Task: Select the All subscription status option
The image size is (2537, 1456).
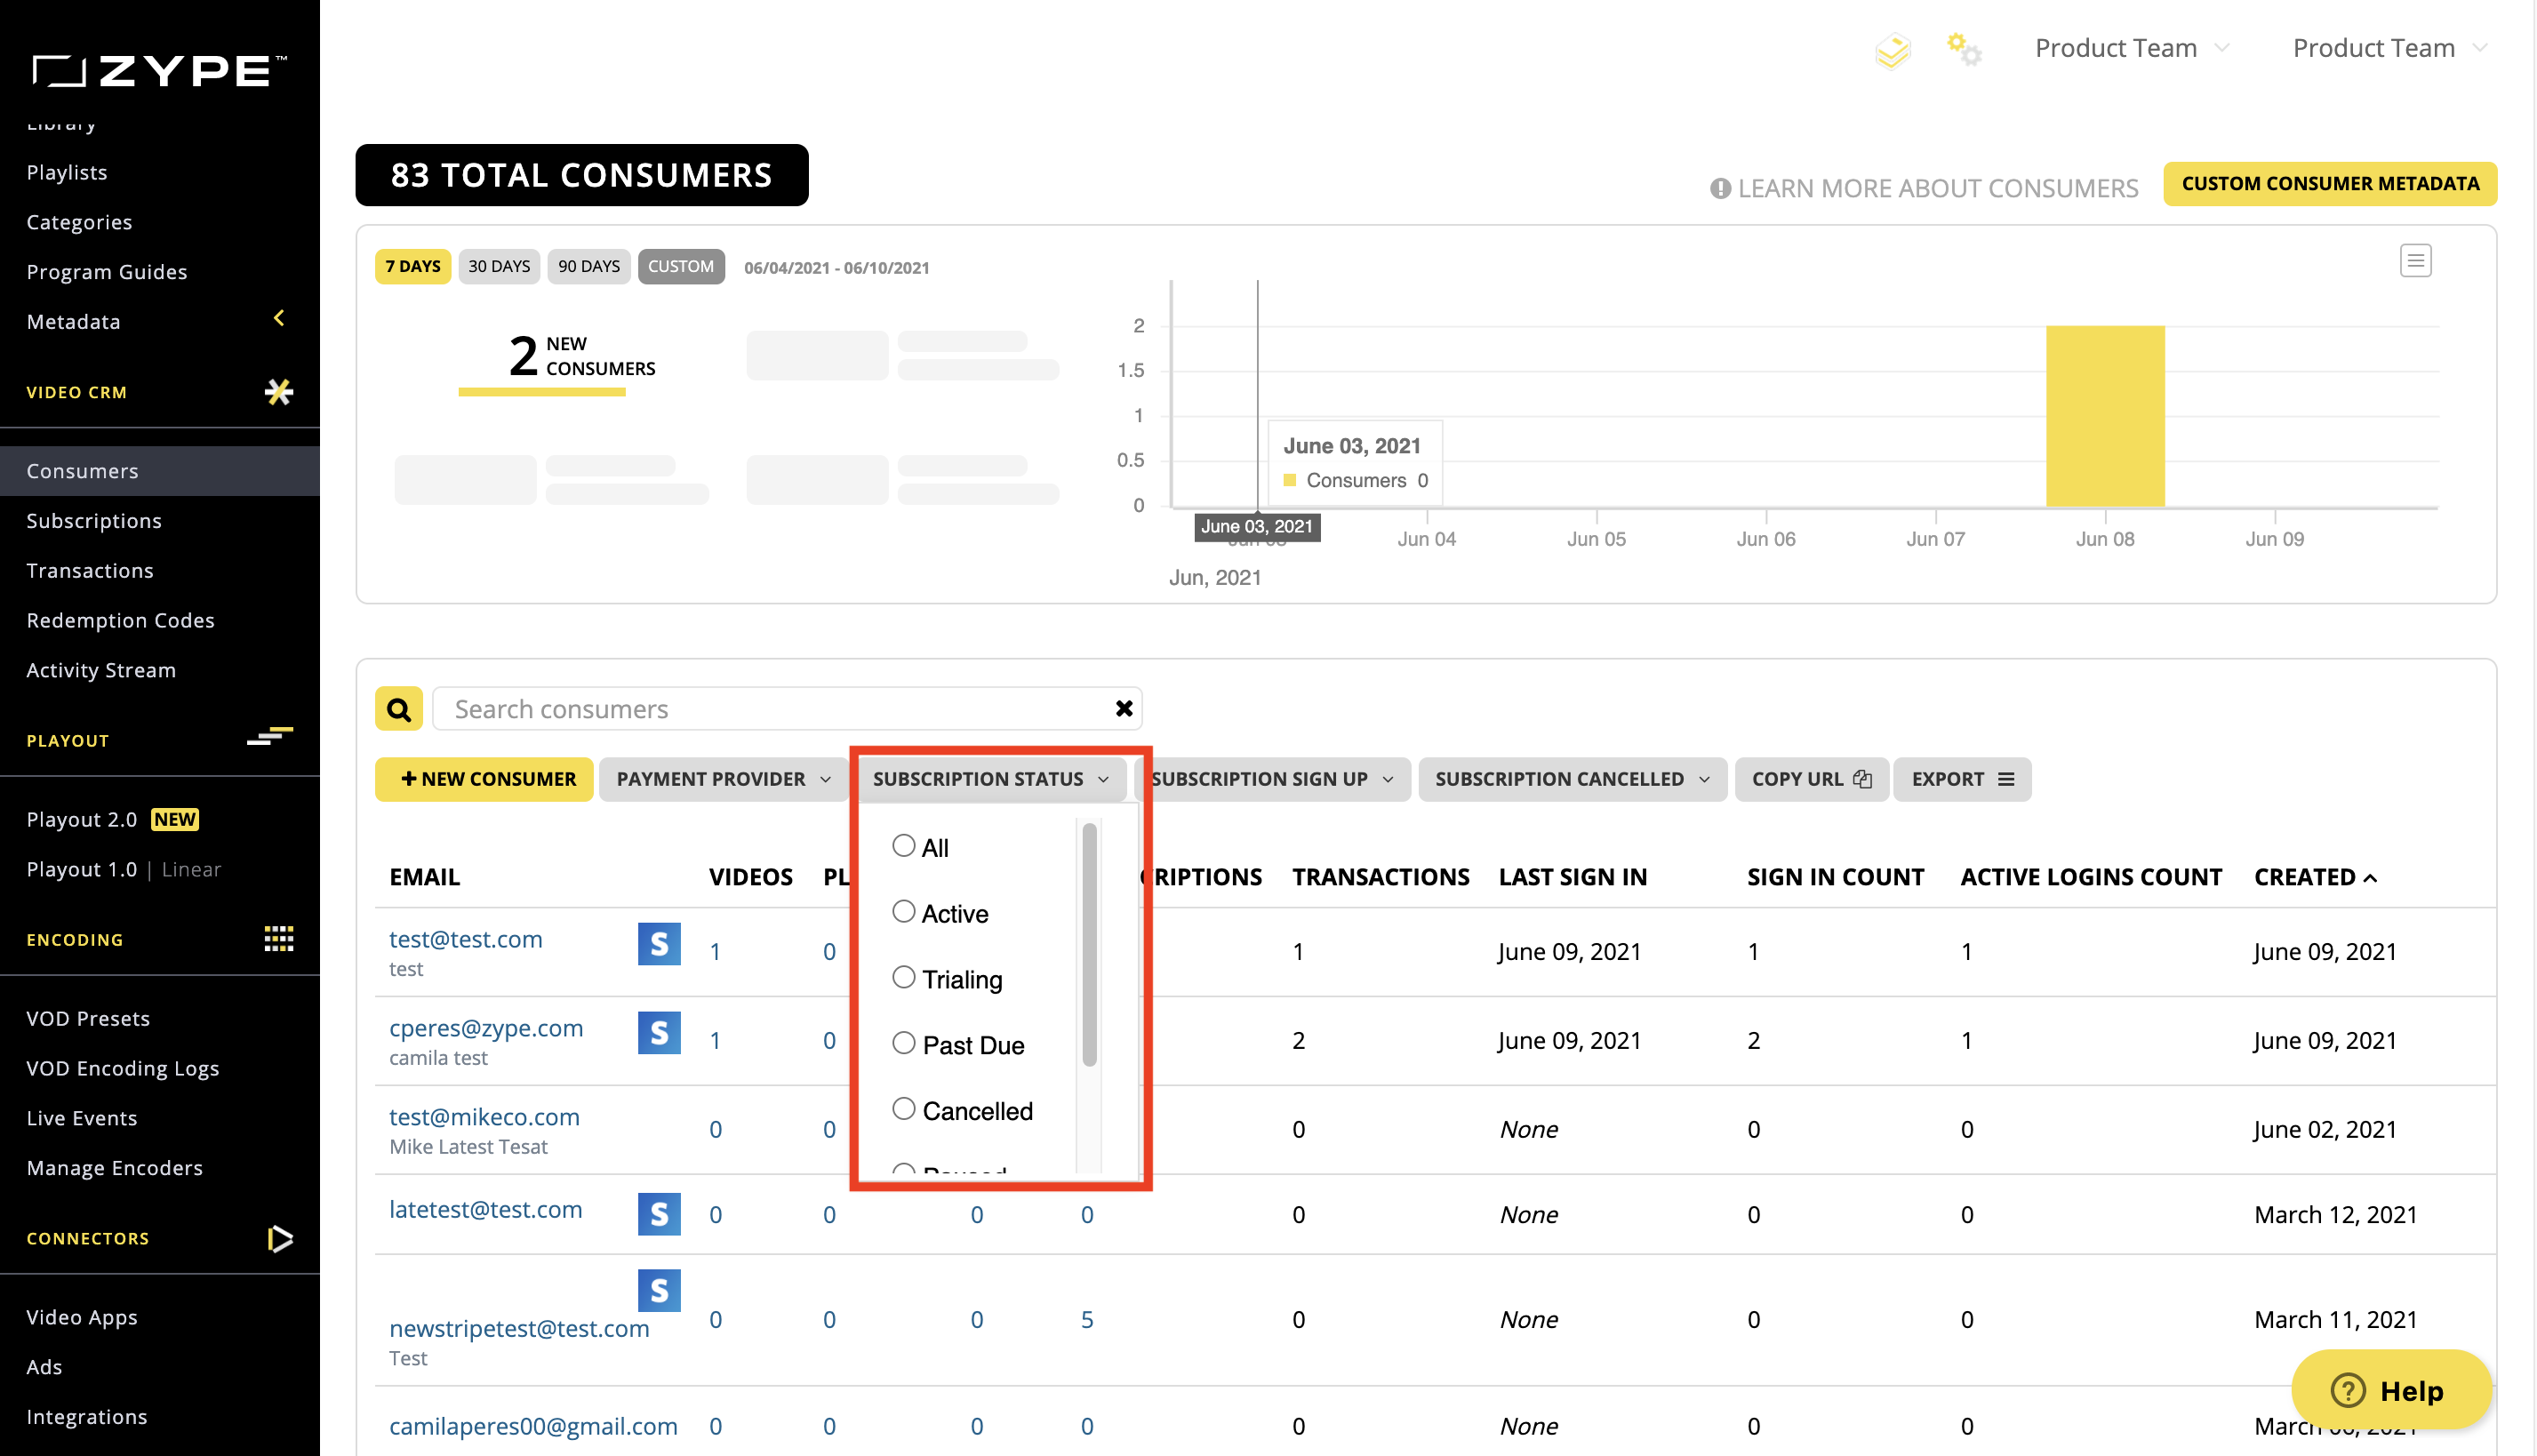Action: (x=904, y=845)
